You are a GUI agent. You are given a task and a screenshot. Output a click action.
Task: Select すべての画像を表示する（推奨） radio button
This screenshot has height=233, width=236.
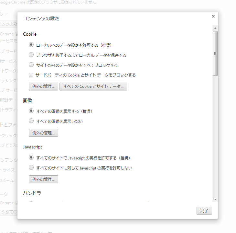tap(31, 111)
